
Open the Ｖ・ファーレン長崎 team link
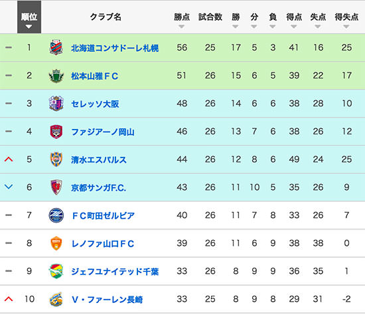click(x=107, y=300)
